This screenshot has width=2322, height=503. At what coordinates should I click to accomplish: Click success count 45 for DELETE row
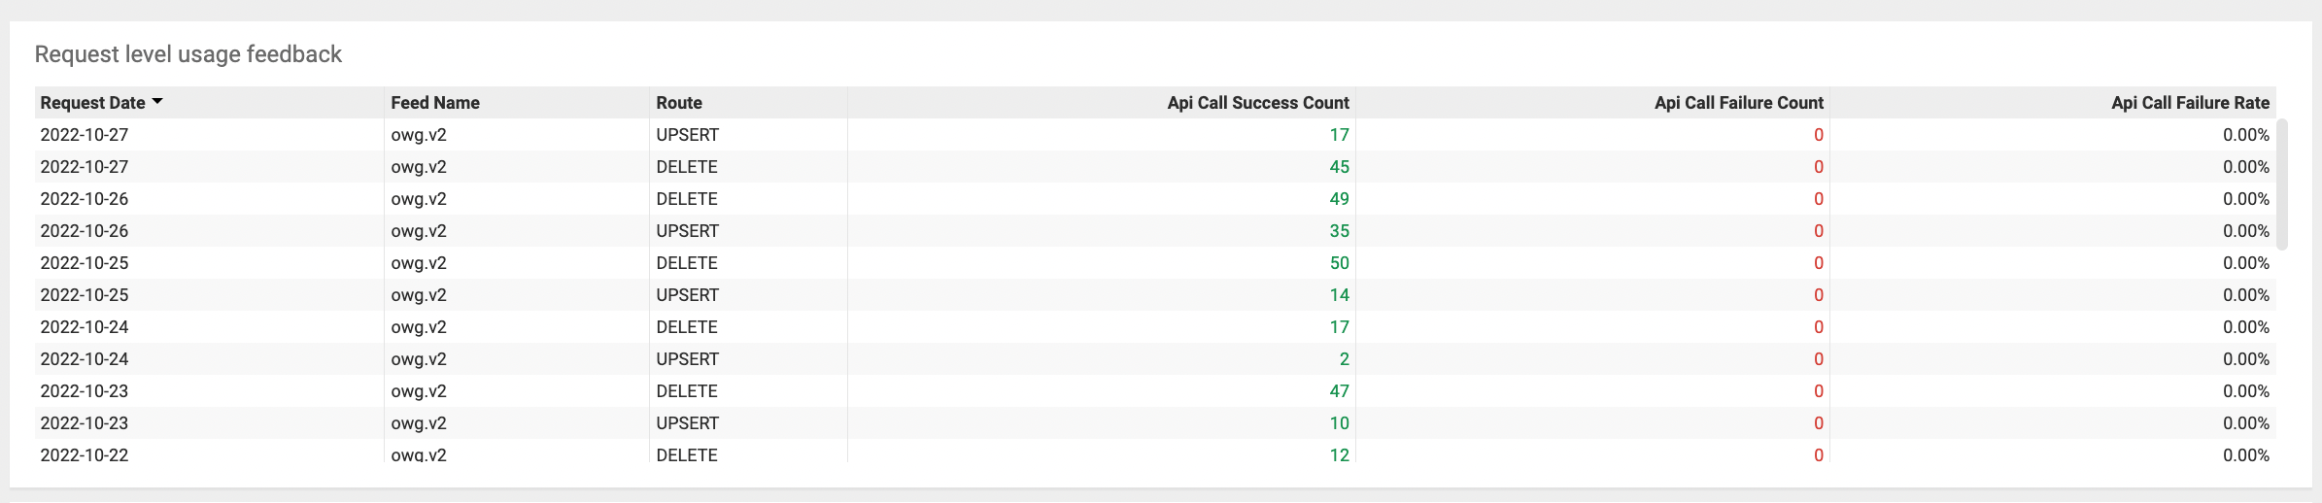[x=1339, y=167]
